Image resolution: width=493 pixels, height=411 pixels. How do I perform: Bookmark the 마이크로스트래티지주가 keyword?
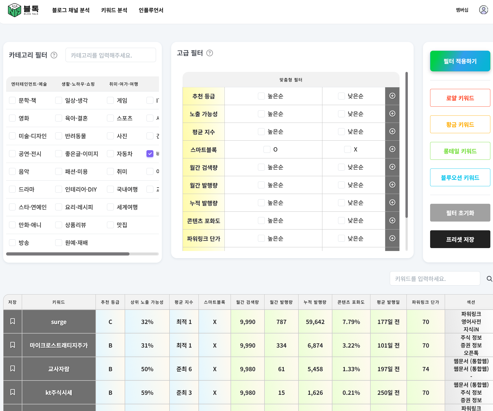pyautogui.click(x=12, y=345)
